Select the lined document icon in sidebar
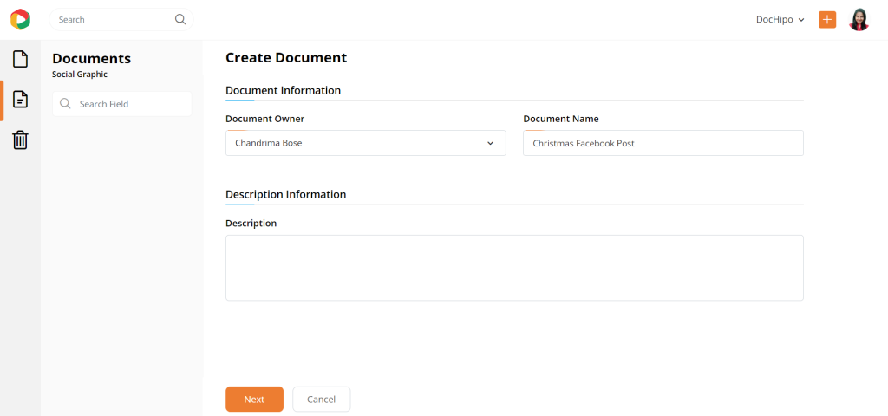 pos(20,100)
